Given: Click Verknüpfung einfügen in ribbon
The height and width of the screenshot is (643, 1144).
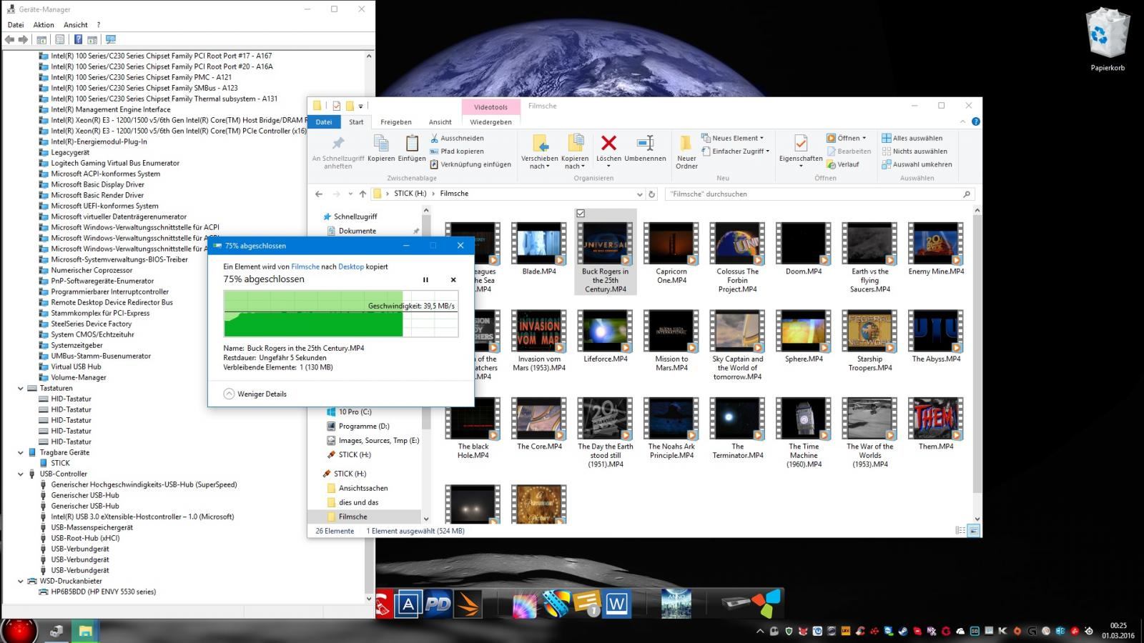Looking at the screenshot, I should tap(470, 164).
